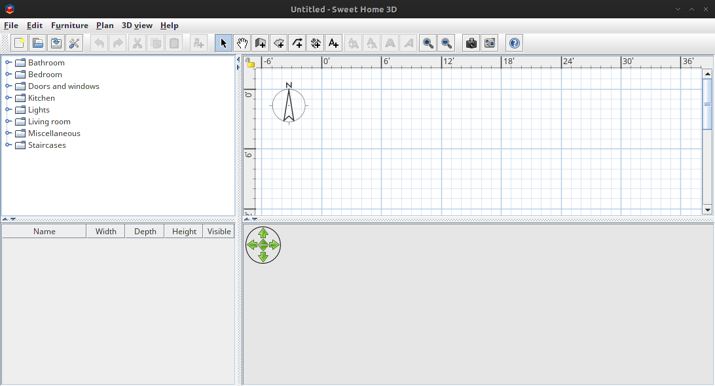This screenshot has height=386, width=715.
Task: Expand the Bedroom category
Action: coord(9,75)
